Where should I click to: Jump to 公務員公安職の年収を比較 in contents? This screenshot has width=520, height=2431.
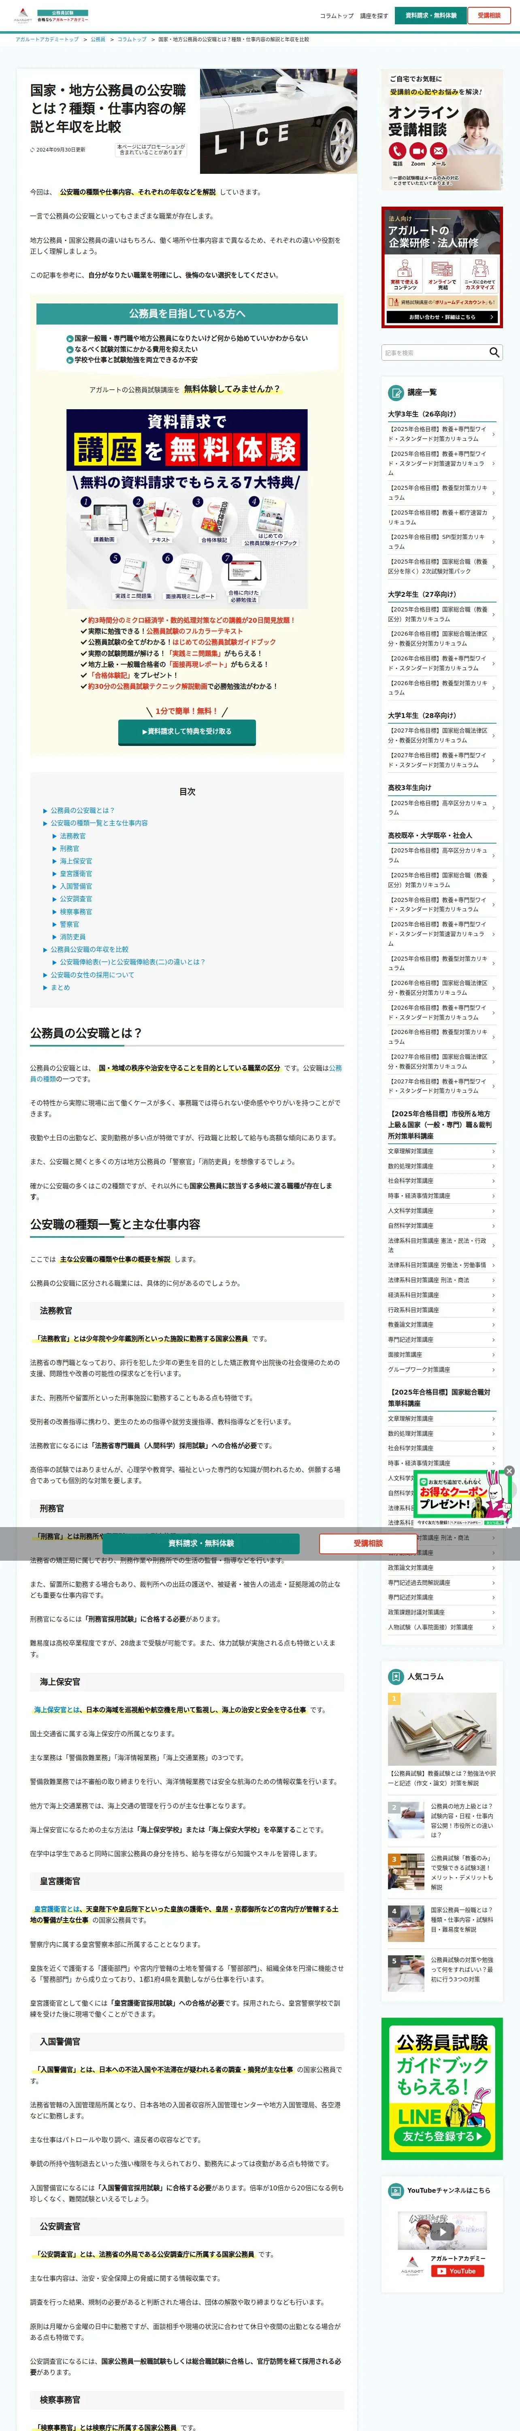point(90,949)
